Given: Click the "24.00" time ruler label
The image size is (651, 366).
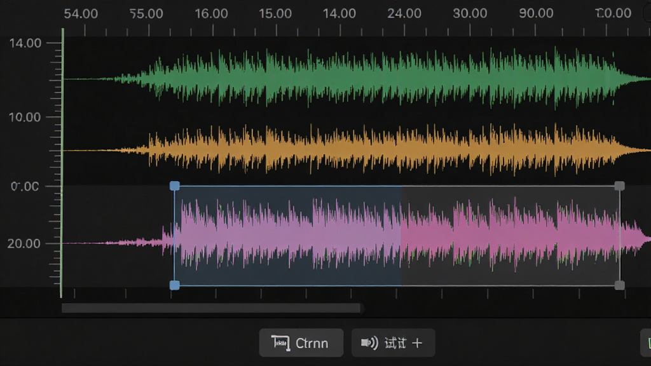Looking at the screenshot, I should pos(404,14).
